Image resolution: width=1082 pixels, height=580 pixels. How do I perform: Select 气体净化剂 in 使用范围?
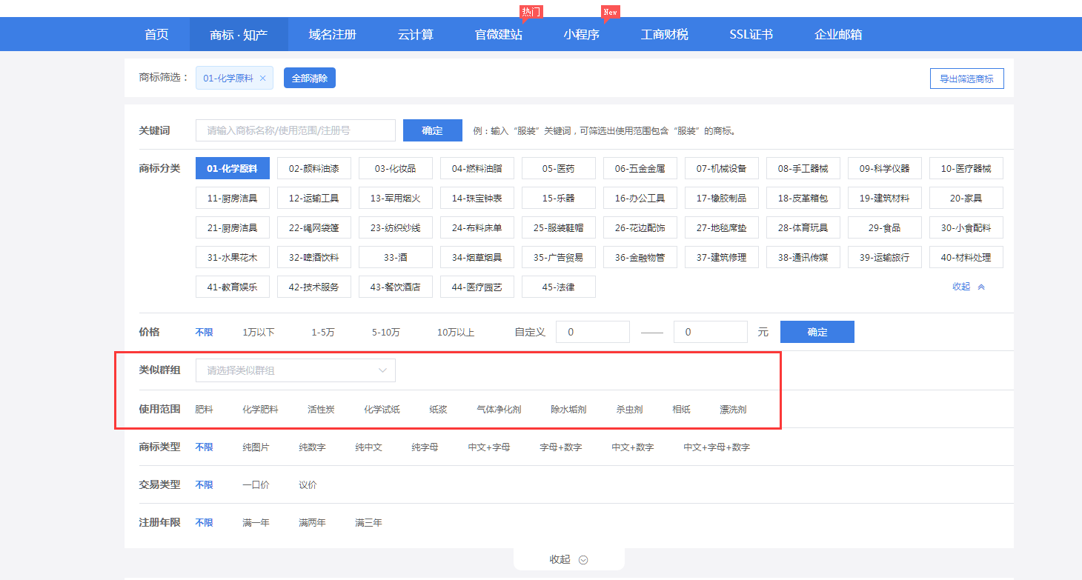[x=499, y=409]
